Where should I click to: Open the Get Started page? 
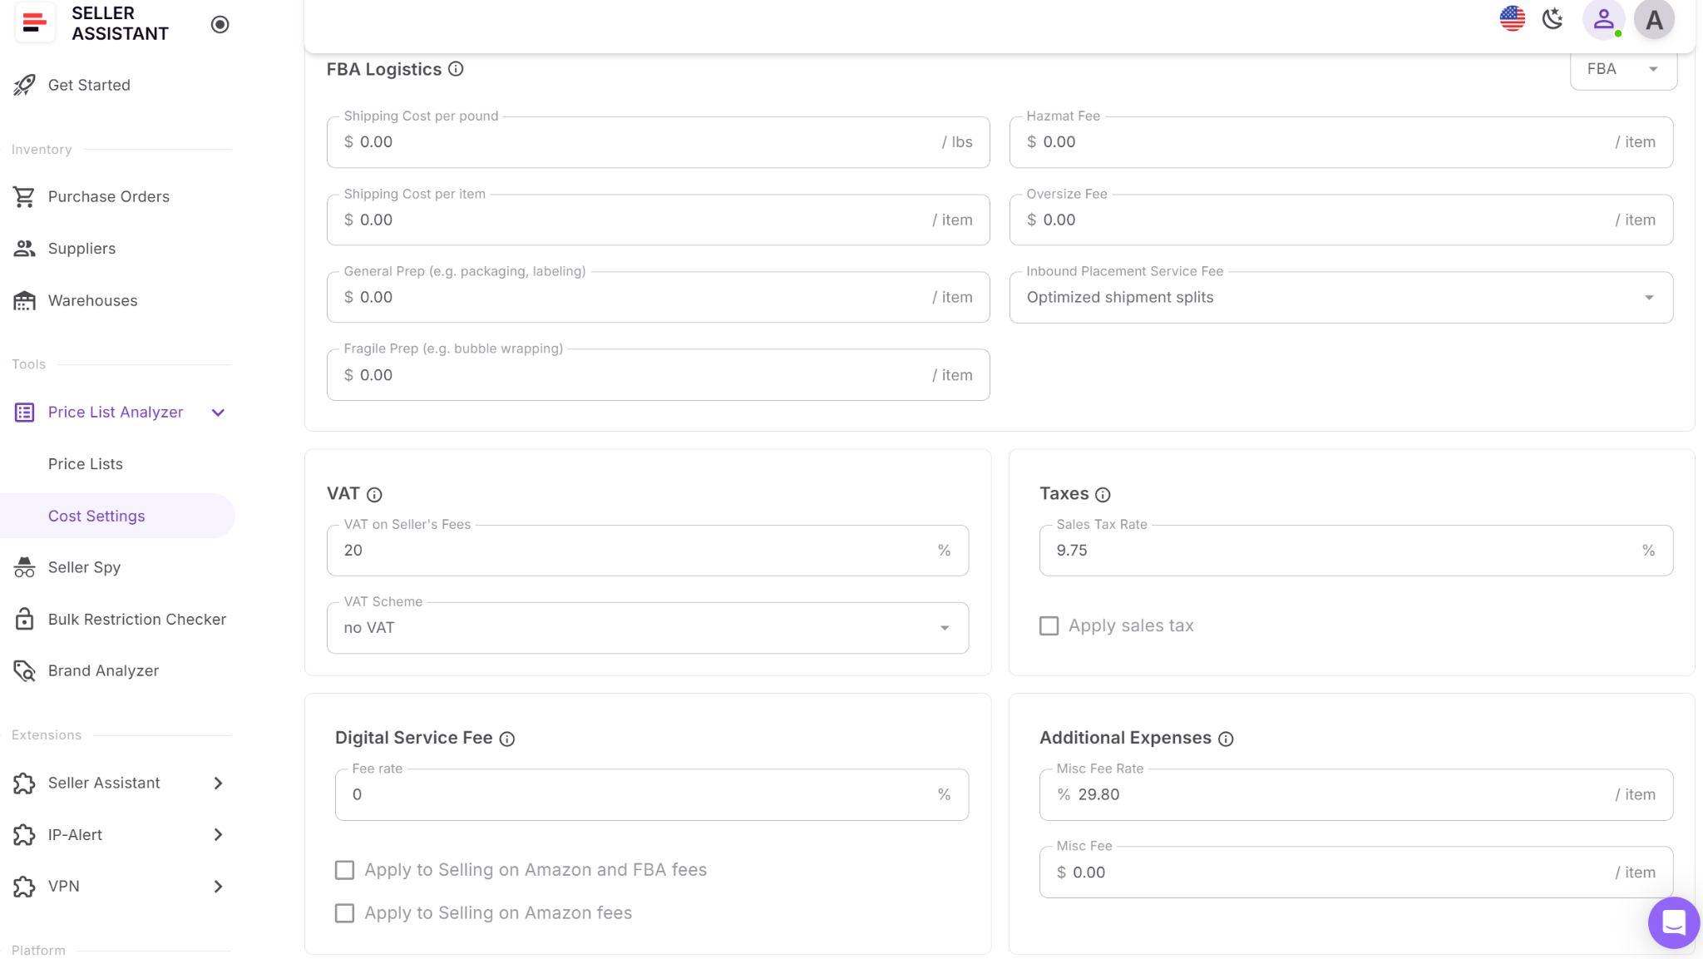89,85
